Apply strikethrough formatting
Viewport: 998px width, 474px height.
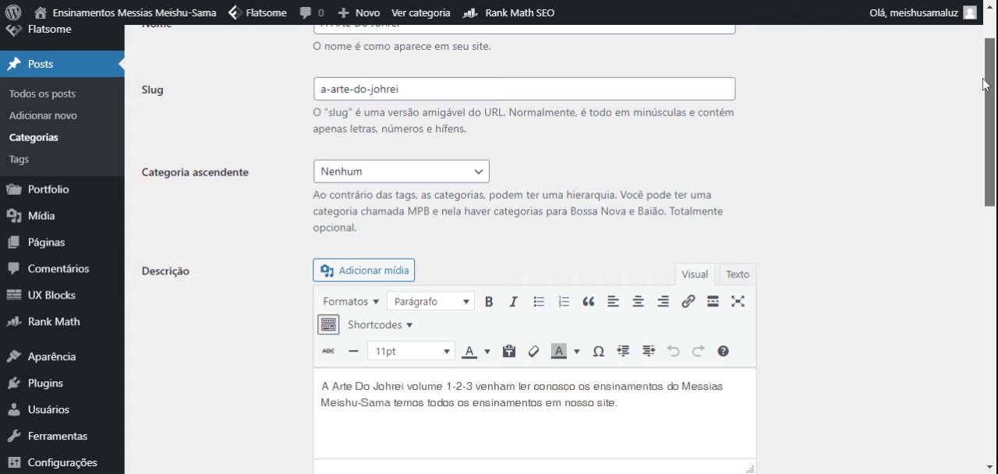tap(328, 352)
